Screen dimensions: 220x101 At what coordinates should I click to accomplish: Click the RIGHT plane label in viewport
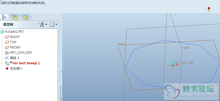186,48
